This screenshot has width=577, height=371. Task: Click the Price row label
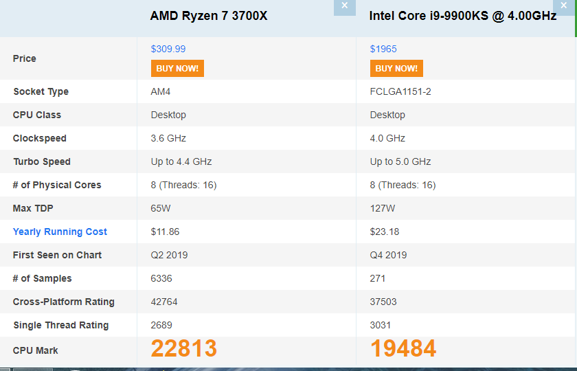(x=24, y=58)
